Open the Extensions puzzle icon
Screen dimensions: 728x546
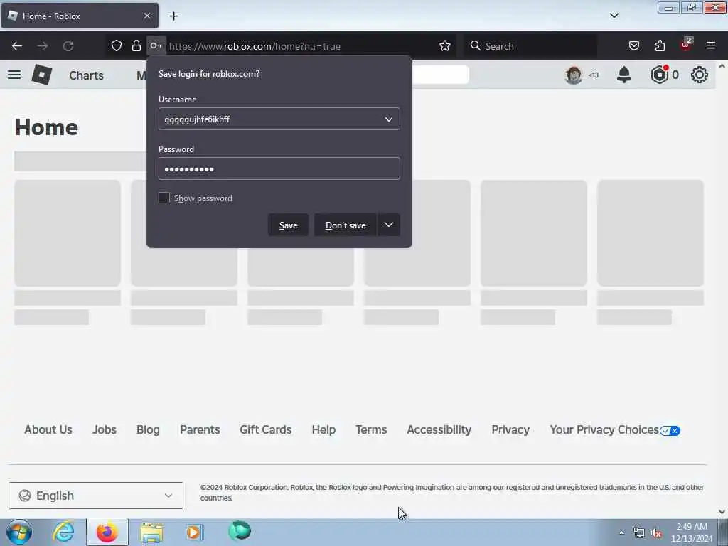(x=660, y=45)
